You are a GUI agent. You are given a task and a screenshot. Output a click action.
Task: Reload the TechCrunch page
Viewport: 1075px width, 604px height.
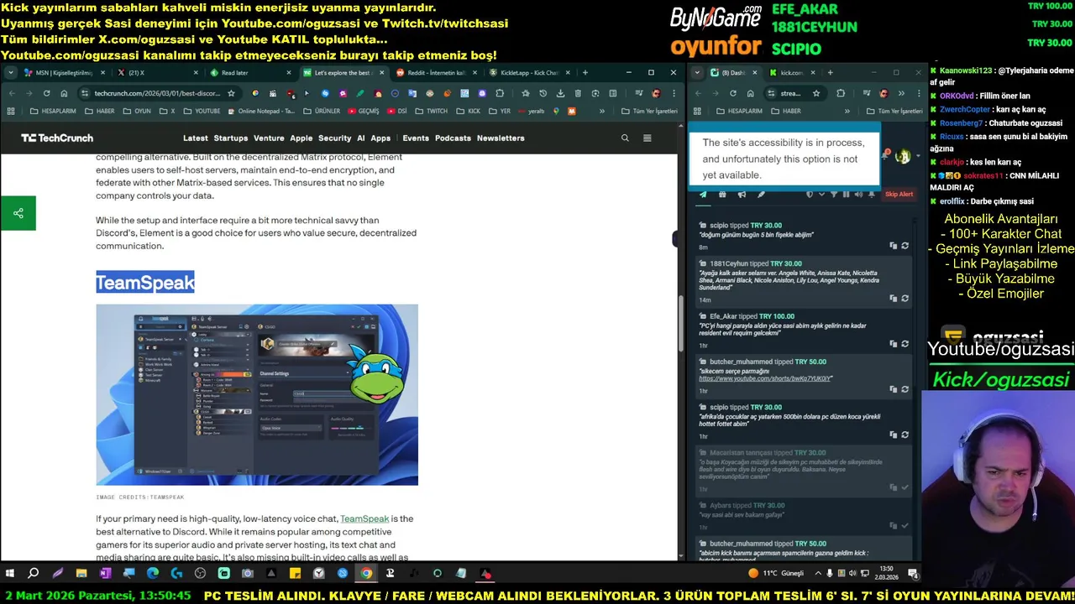(x=46, y=93)
